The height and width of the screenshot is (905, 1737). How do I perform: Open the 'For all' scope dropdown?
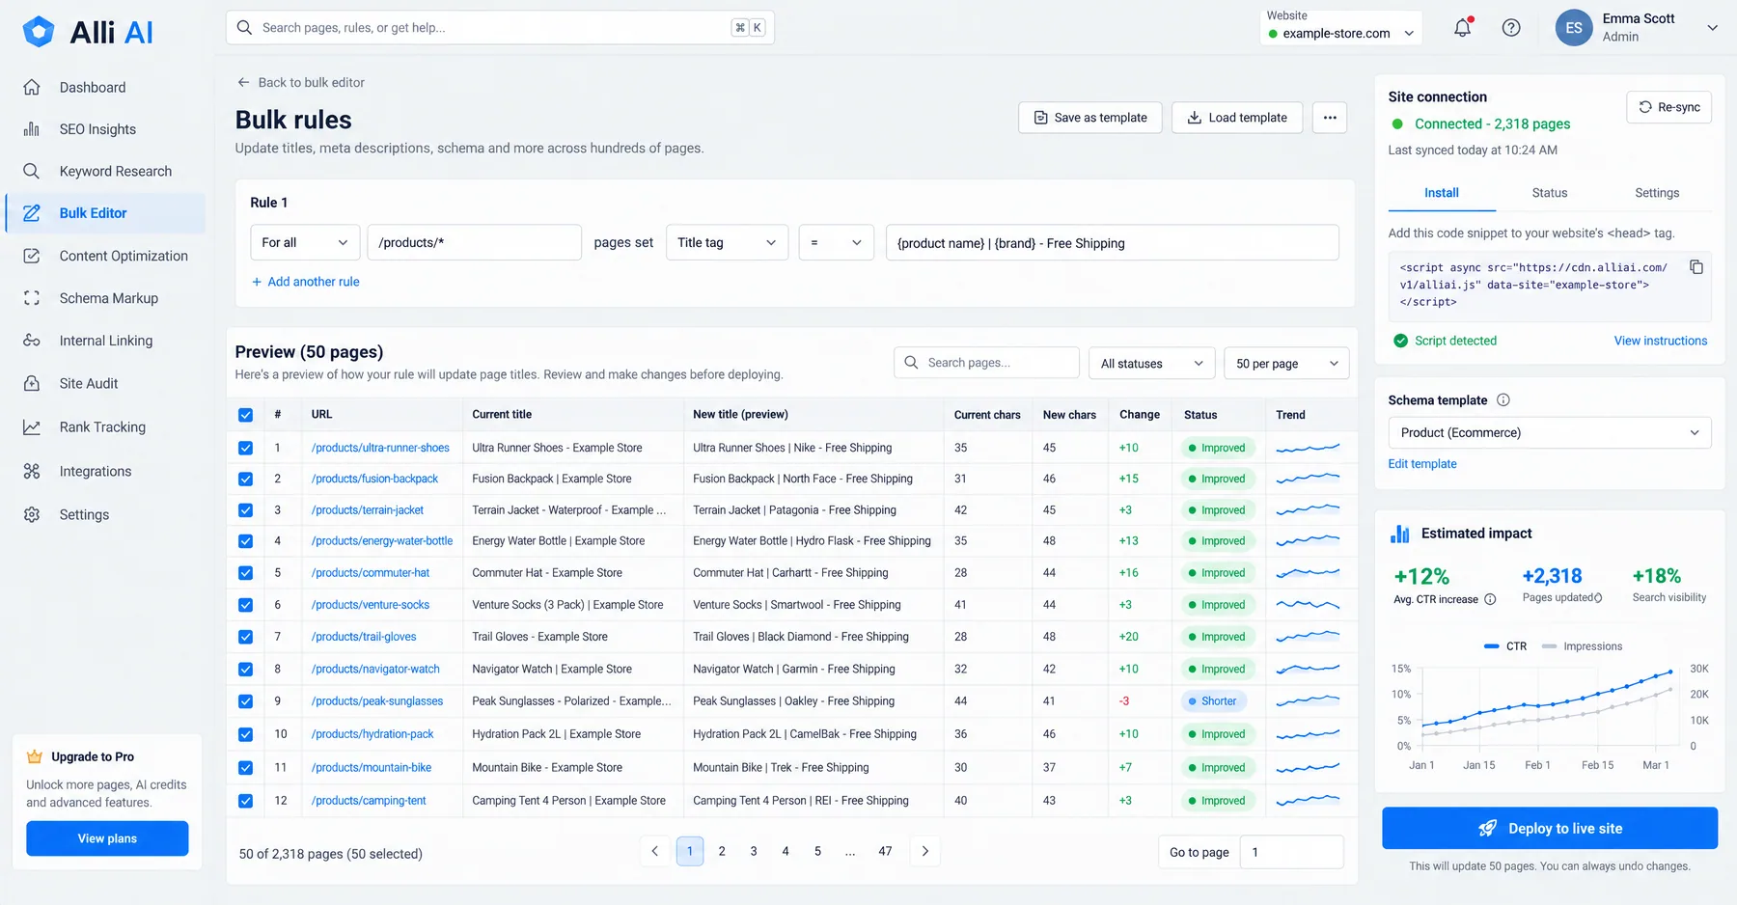(x=305, y=242)
